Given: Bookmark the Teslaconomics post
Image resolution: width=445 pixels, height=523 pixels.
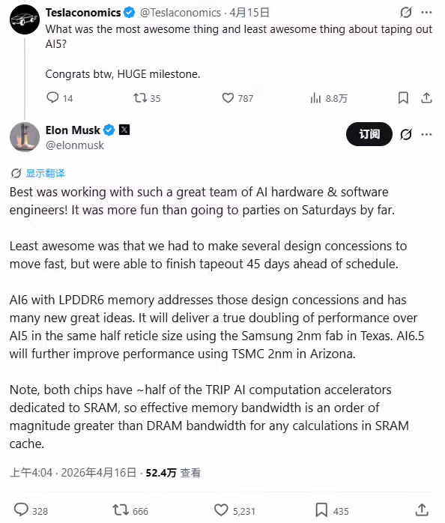Looking at the screenshot, I should coord(403,97).
